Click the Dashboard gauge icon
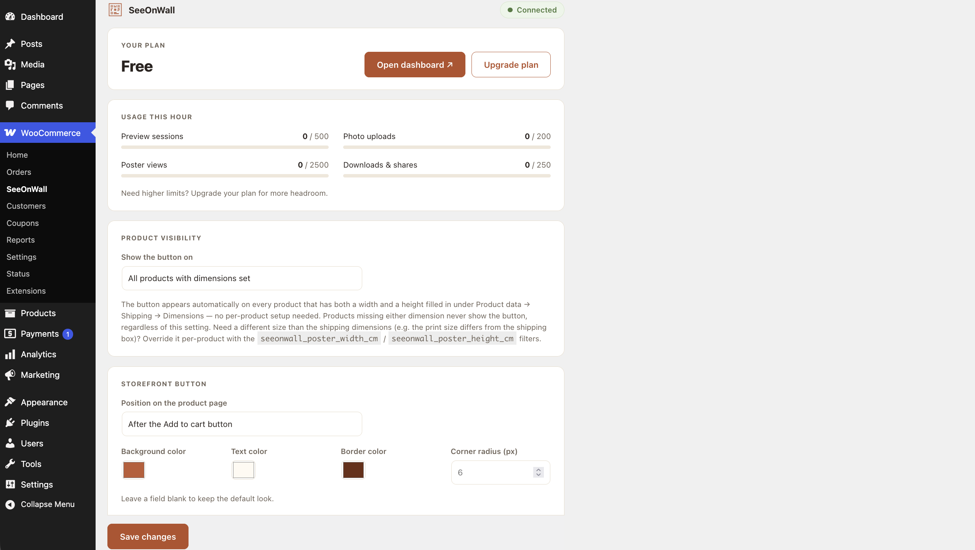 click(10, 17)
